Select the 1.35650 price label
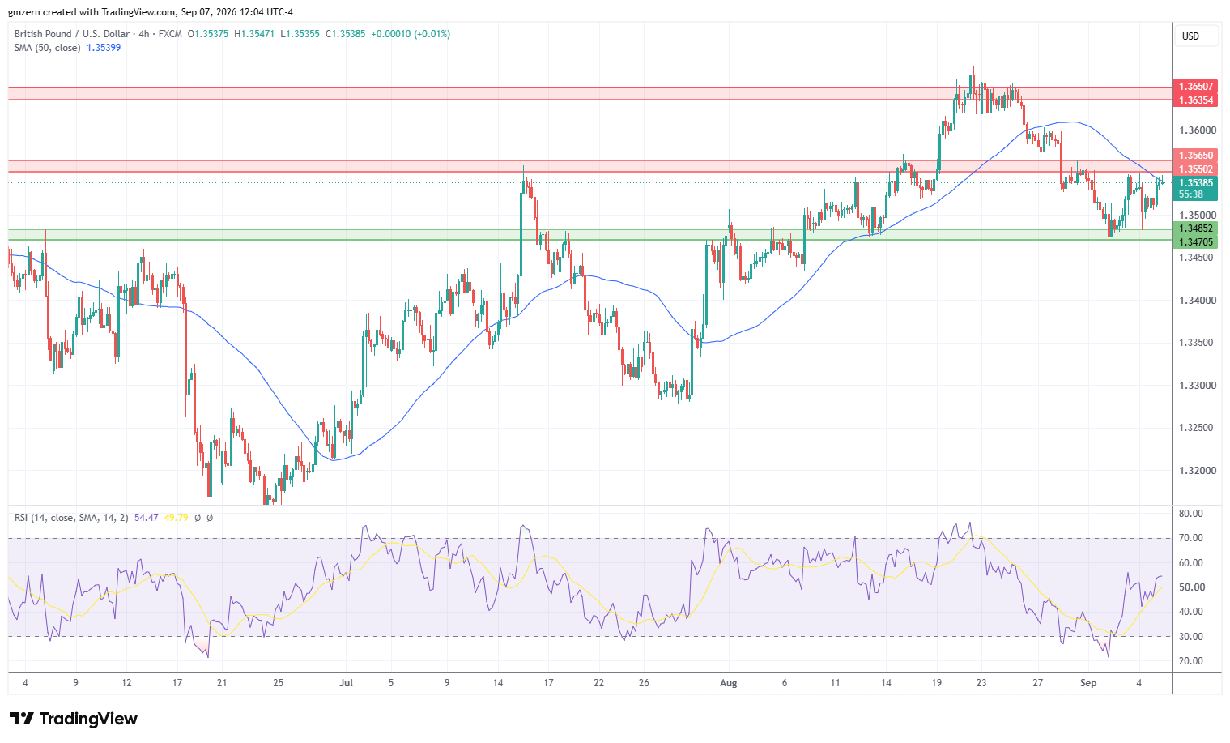1230x743 pixels. pyautogui.click(x=1195, y=156)
